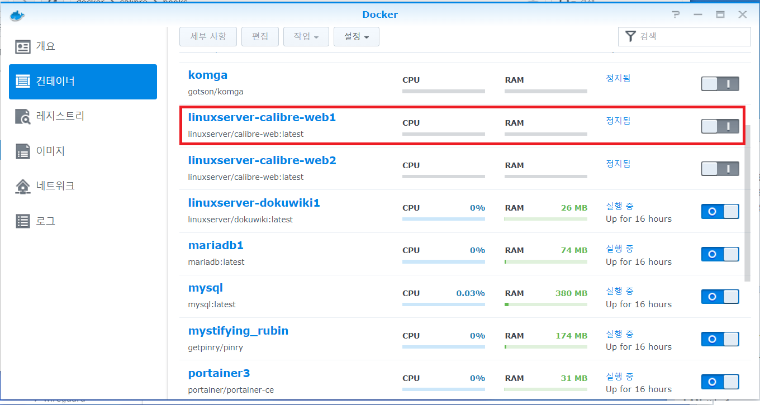Click the linuxserver/dokuwiki:latest image text
This screenshot has height=405, width=760.
240,220
